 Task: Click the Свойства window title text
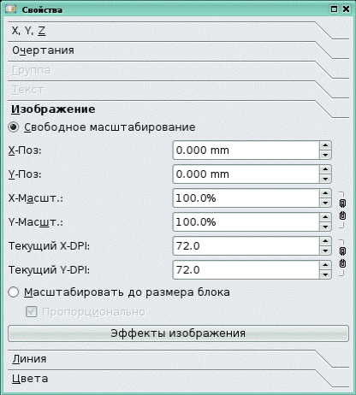(42, 9)
